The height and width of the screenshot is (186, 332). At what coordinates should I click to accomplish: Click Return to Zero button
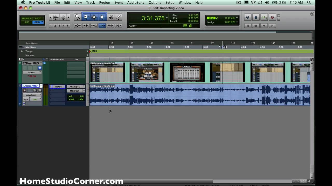pos(248,26)
